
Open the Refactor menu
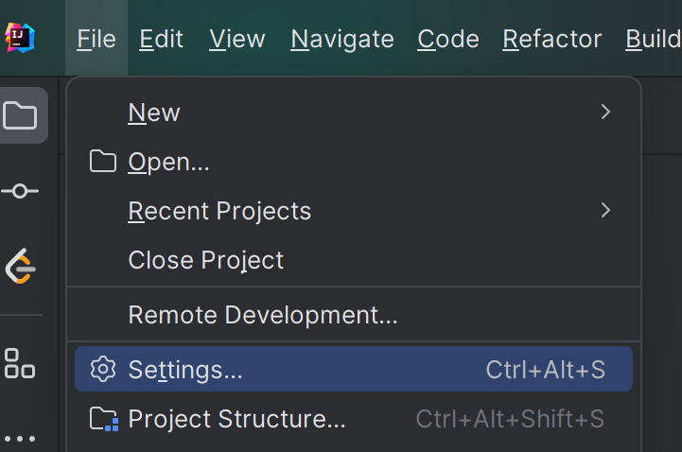click(x=552, y=39)
